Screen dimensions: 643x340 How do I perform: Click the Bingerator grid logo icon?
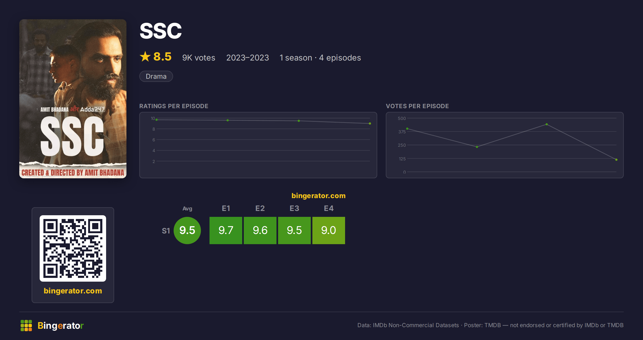(26, 326)
